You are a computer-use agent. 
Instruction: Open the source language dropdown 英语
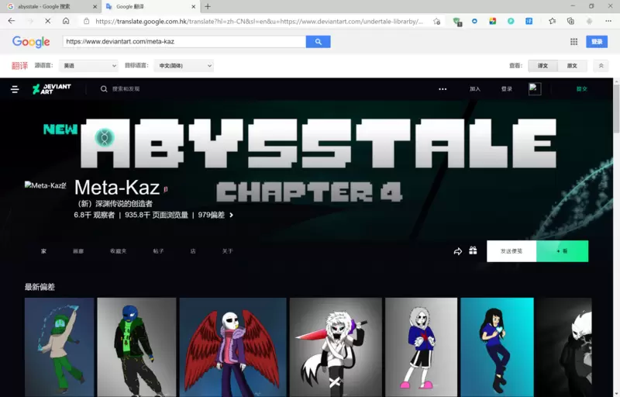pyautogui.click(x=88, y=66)
